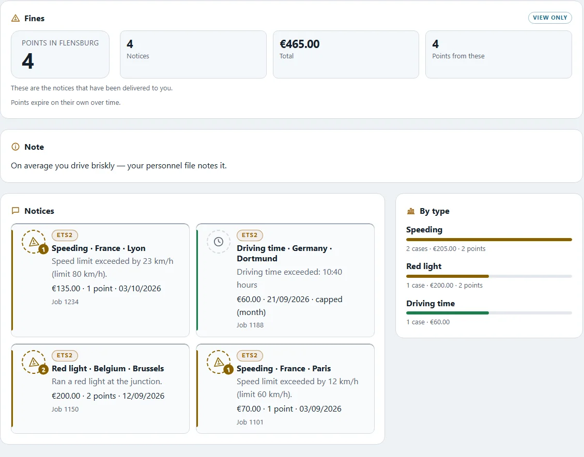Click the Driving time progress bar in By type
Image resolution: width=584 pixels, height=457 pixels.
(x=489, y=313)
